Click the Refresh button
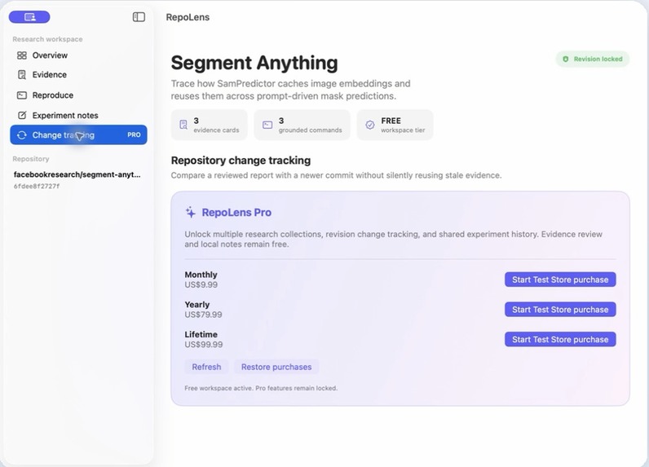The height and width of the screenshot is (467, 649). pyautogui.click(x=206, y=367)
